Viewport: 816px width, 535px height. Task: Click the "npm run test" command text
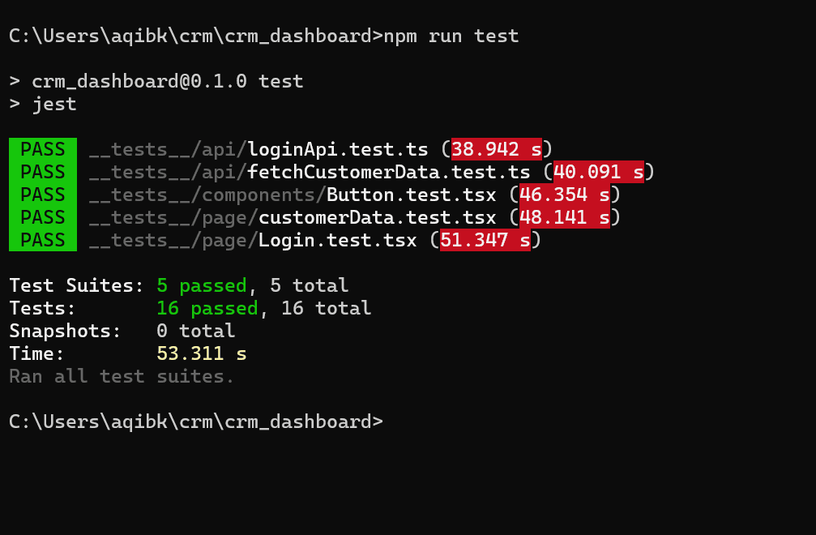point(451,36)
